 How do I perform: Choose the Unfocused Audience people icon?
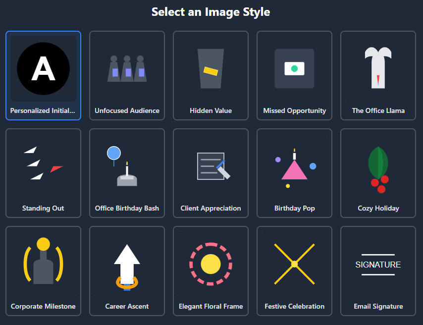(127, 68)
